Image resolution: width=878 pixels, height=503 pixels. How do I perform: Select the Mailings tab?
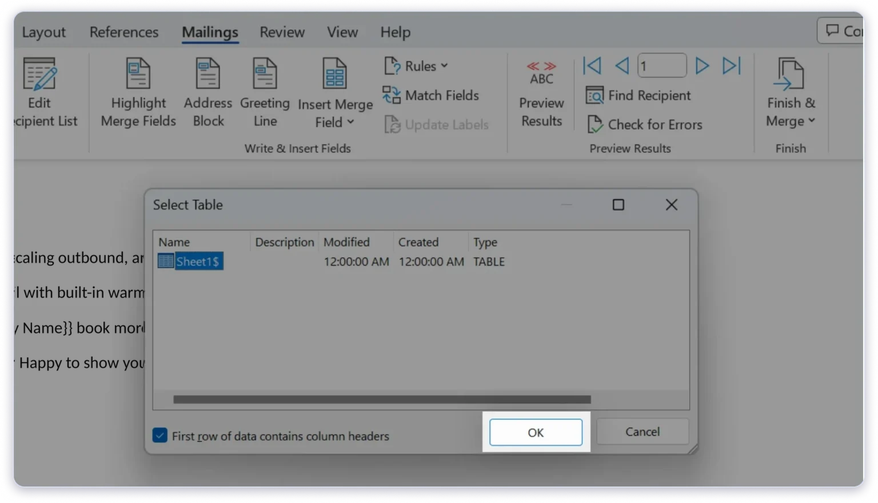click(210, 32)
